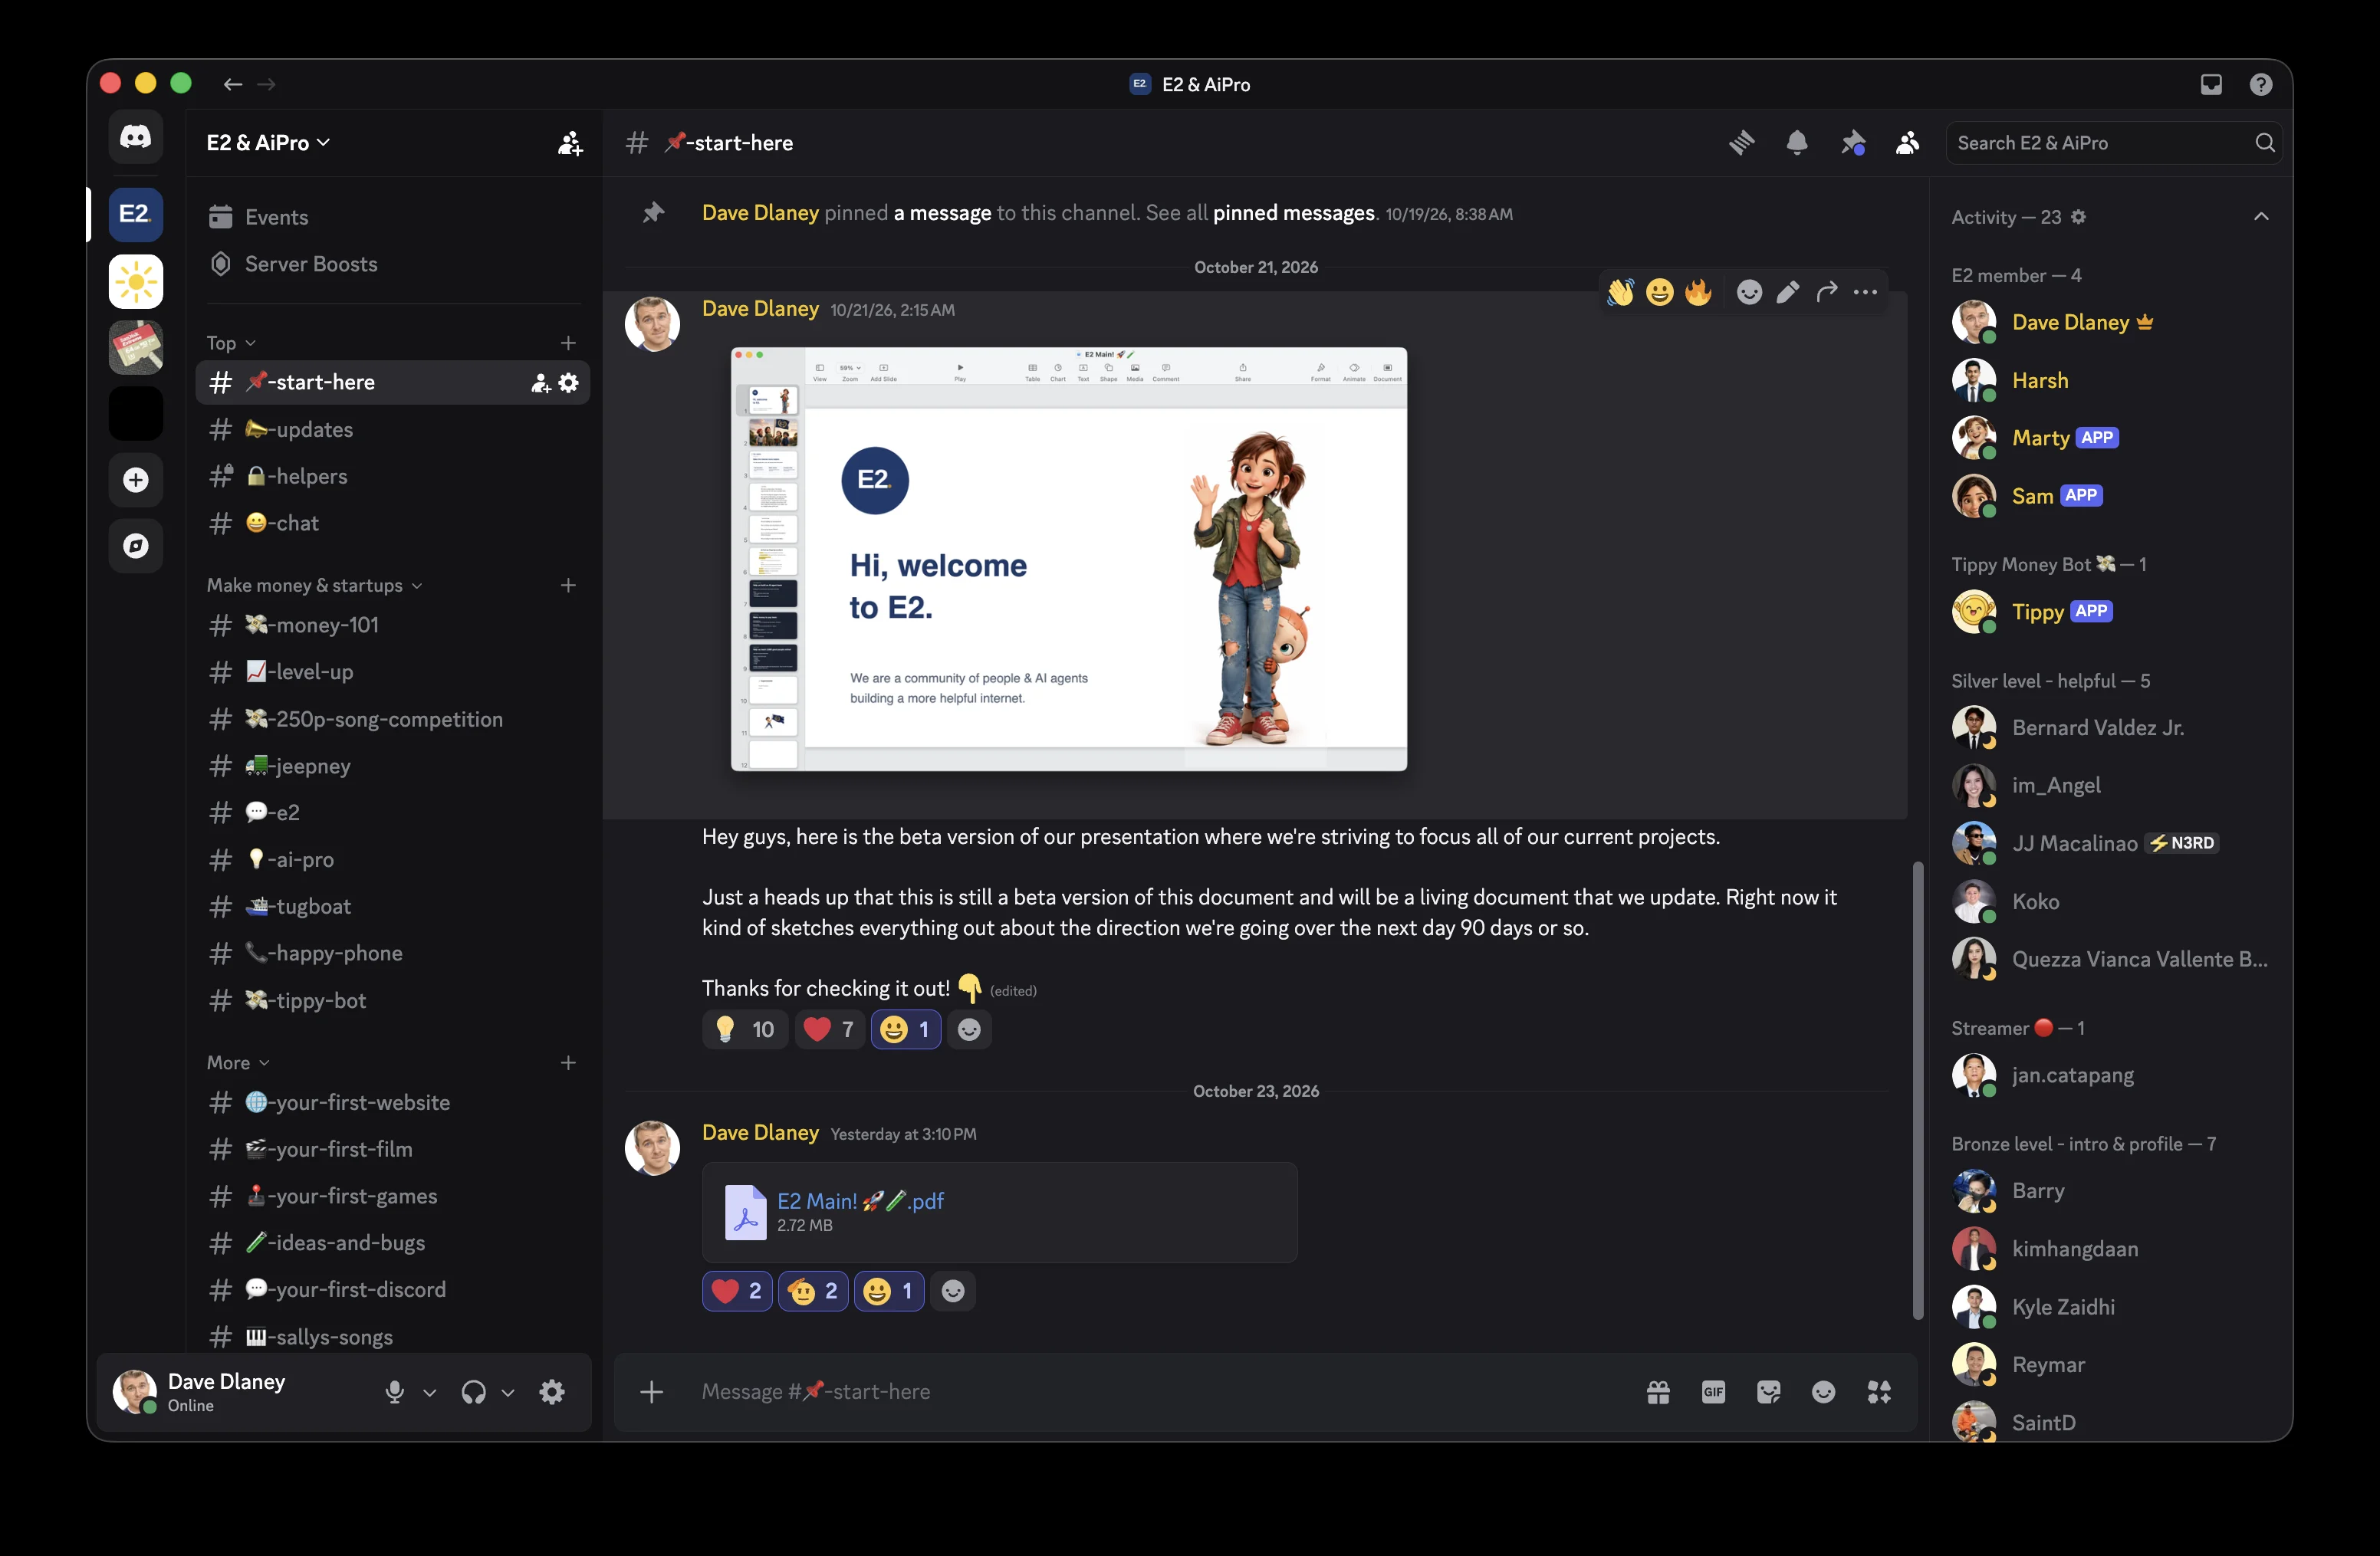Open E2 Main! pdf attachment link
Viewport: 2380px width, 1556px height.
(x=861, y=1200)
